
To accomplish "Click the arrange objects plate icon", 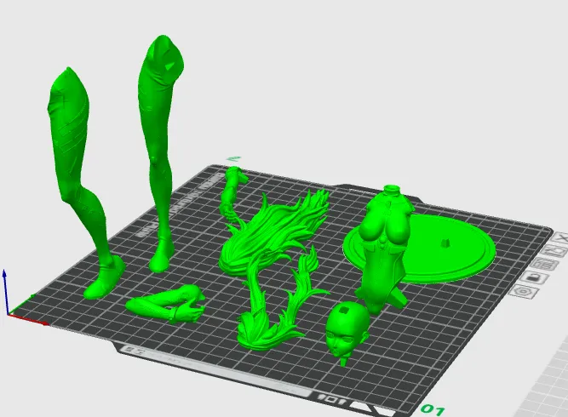I will pyautogui.click(x=546, y=265).
